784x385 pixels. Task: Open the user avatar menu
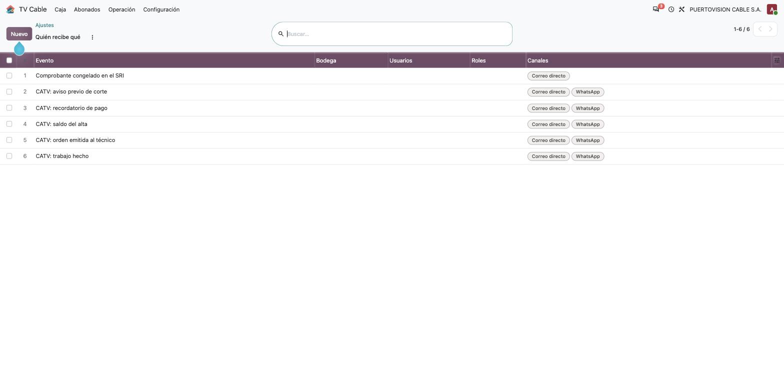[x=772, y=9]
